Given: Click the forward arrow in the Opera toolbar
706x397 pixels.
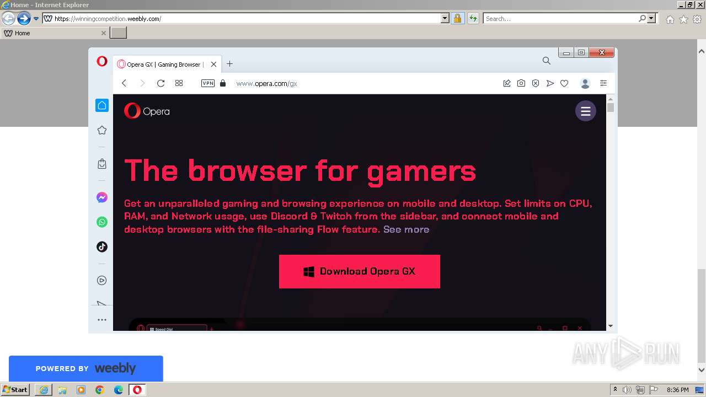Looking at the screenshot, I should click(x=142, y=83).
